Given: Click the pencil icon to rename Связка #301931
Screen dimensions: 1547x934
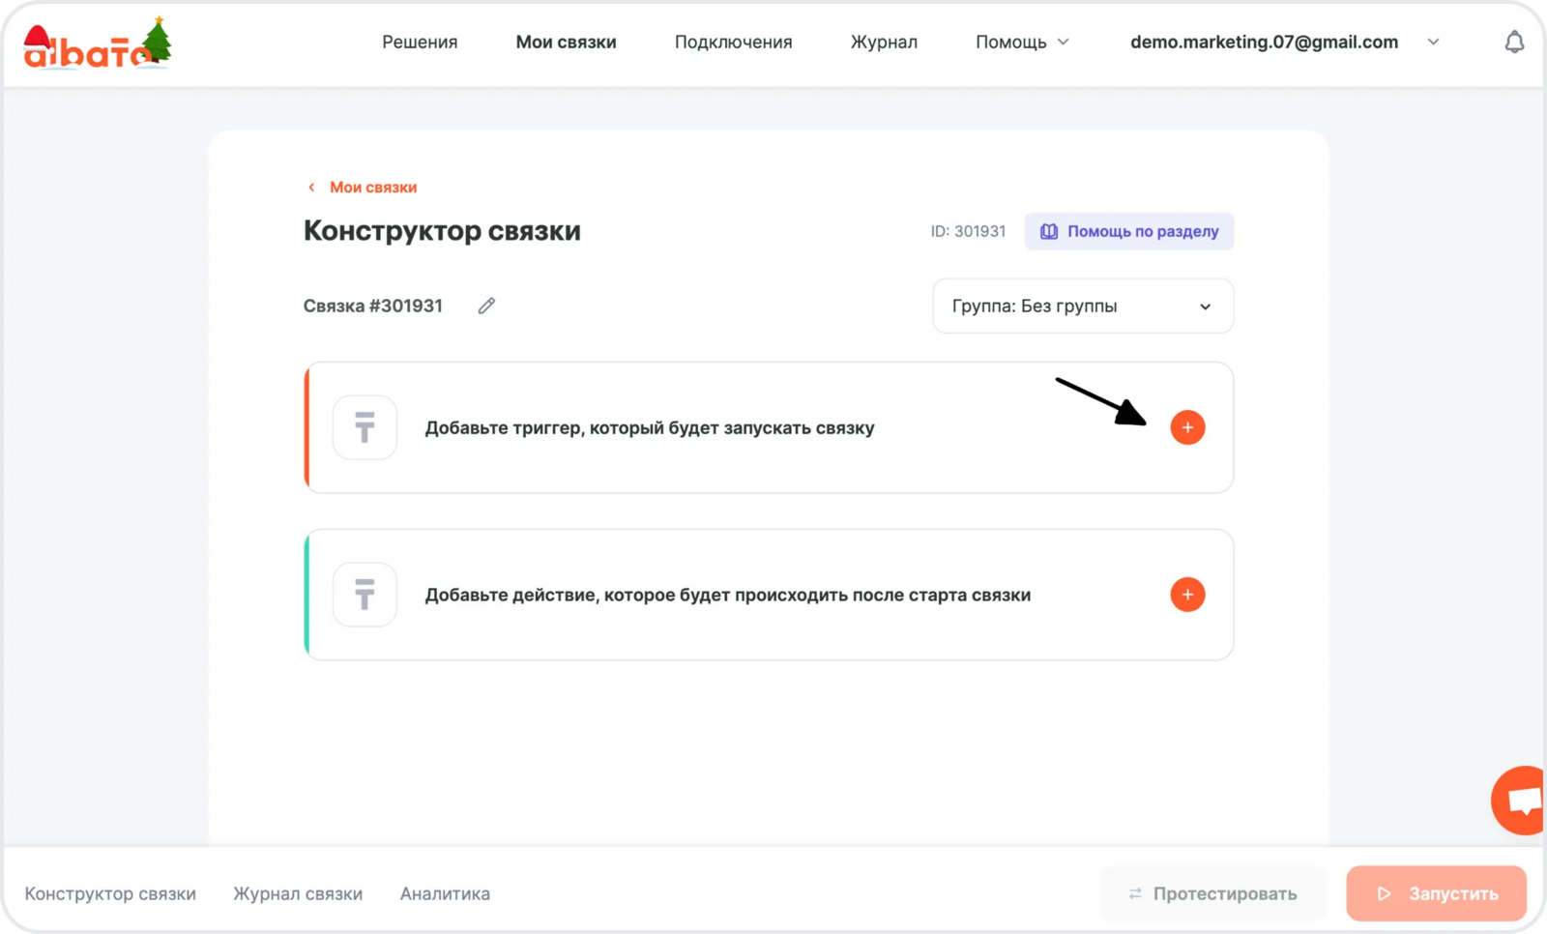Looking at the screenshot, I should click(486, 306).
